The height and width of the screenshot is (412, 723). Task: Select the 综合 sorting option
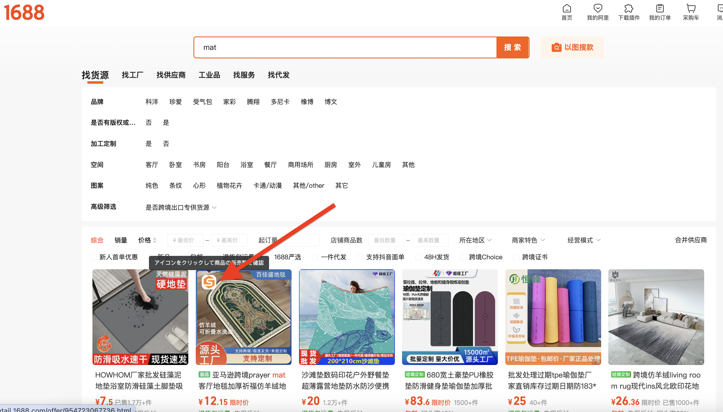(x=97, y=240)
